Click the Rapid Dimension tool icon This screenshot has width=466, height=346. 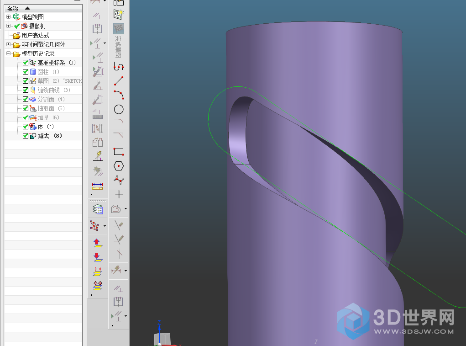(116, 270)
